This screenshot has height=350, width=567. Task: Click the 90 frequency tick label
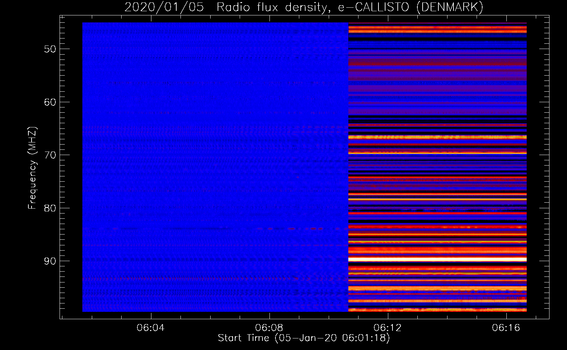[50, 261]
